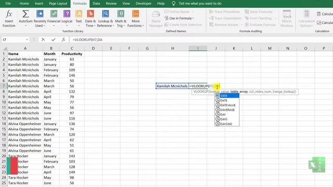Open Date & Time functions icon
The image size is (333, 187).
point(91,14)
